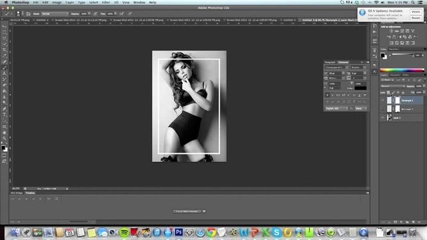
Task: Open the brush Mode dropdown
Action: pos(55,13)
